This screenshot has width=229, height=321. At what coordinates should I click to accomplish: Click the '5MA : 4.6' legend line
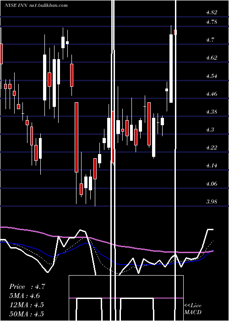pos(25,296)
